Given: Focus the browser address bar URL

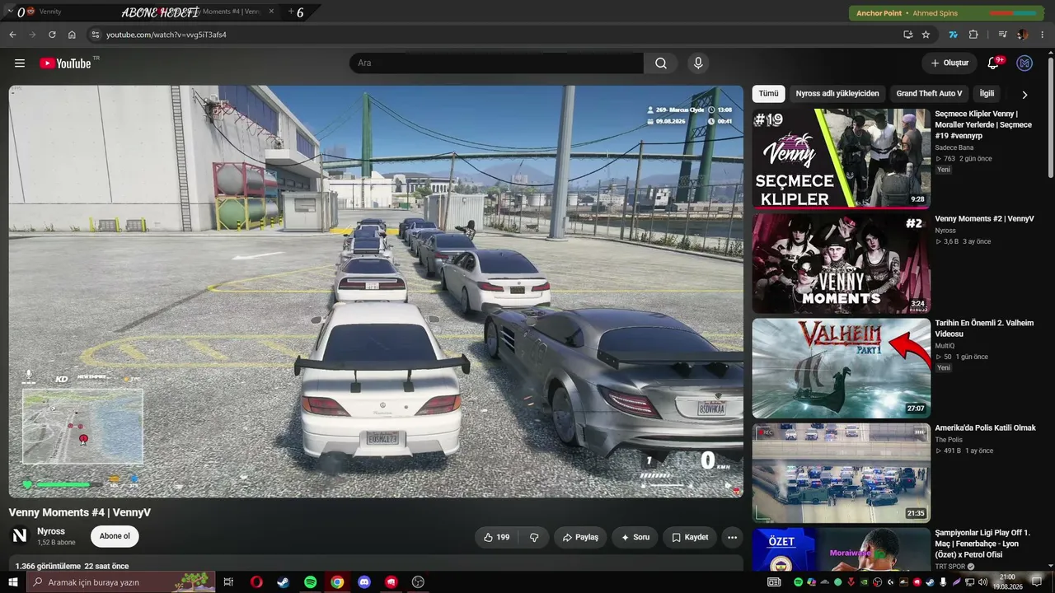Looking at the screenshot, I should pyautogui.click(x=166, y=35).
